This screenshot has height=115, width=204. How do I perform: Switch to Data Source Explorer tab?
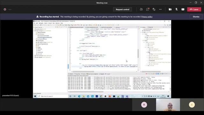pyautogui.click(x=92, y=74)
